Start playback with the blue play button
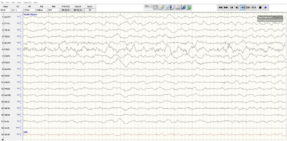The height and width of the screenshot is (141, 287). [266, 8]
